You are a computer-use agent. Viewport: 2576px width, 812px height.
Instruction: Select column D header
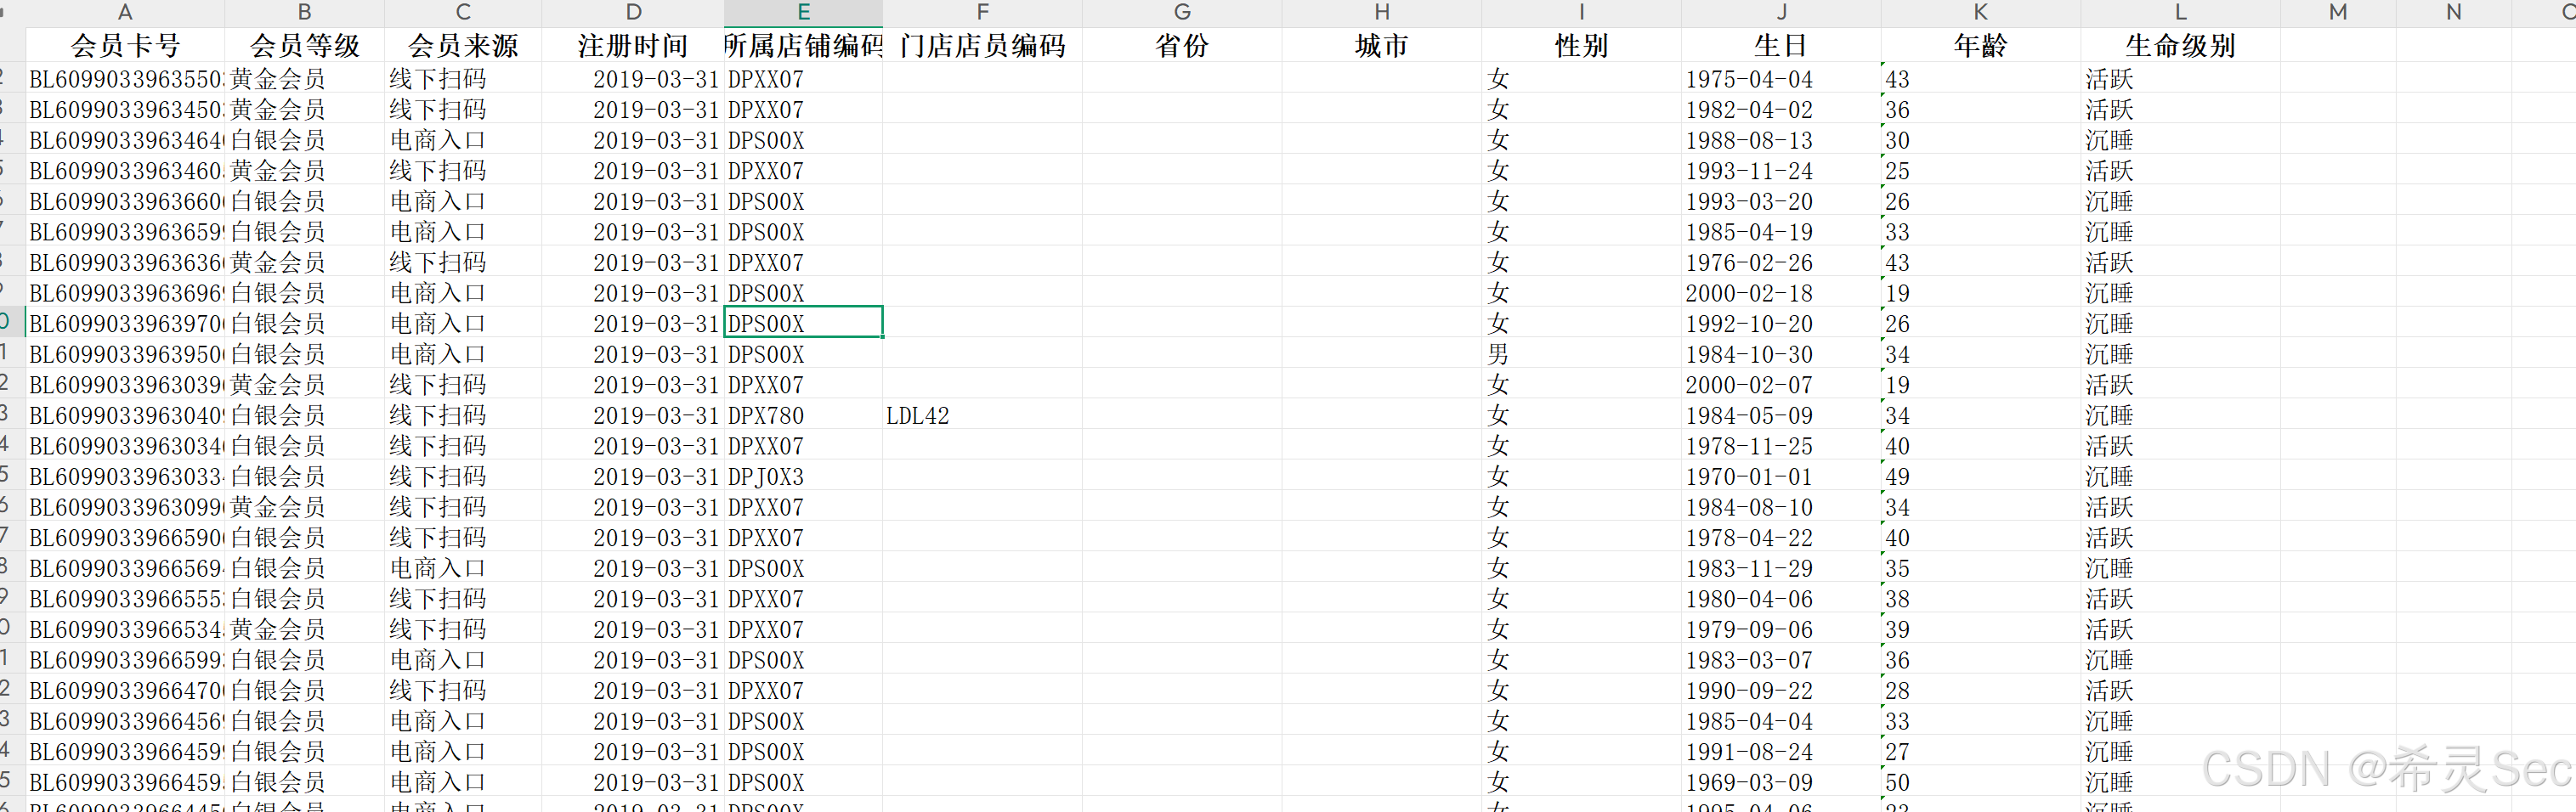click(633, 12)
